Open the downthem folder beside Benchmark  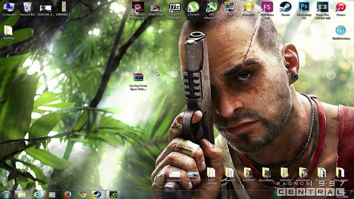click(303, 175)
